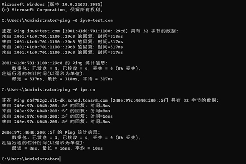Click the '最短 = 8ms' minimum value

click(x=25, y=148)
